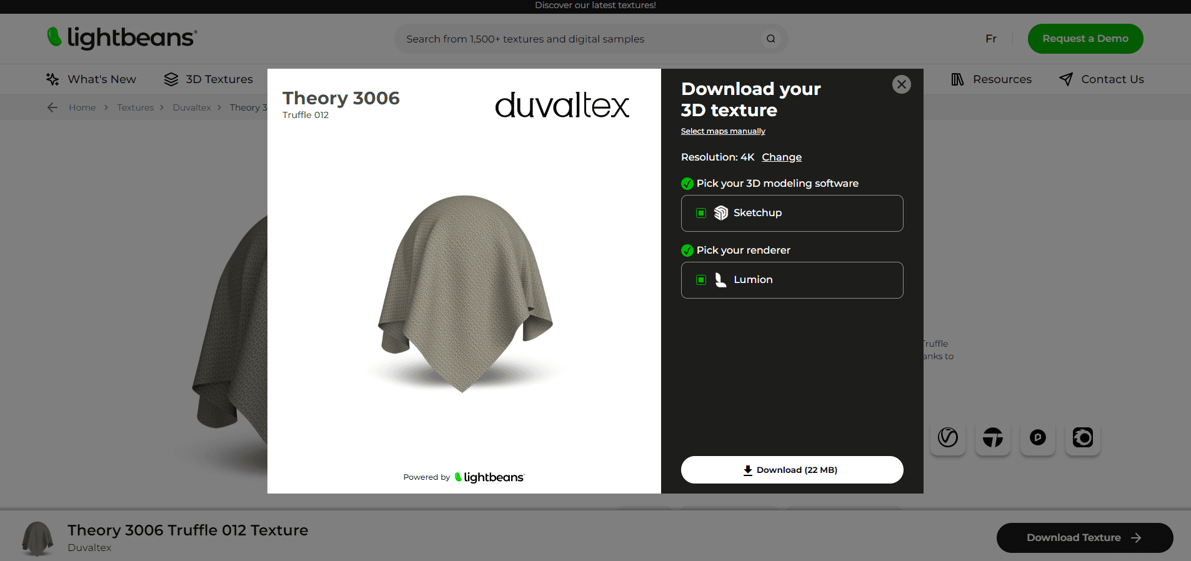1191x561 pixels.
Task: Click the Request a Demo button
Action: 1085,39
